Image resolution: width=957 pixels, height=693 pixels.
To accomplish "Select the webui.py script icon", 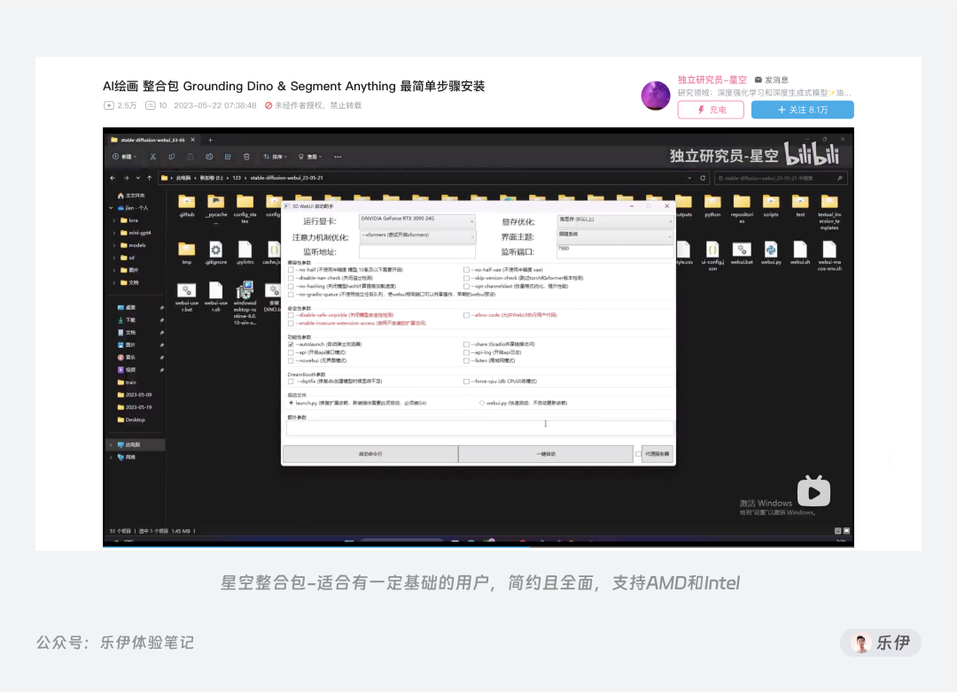I will pyautogui.click(x=771, y=250).
